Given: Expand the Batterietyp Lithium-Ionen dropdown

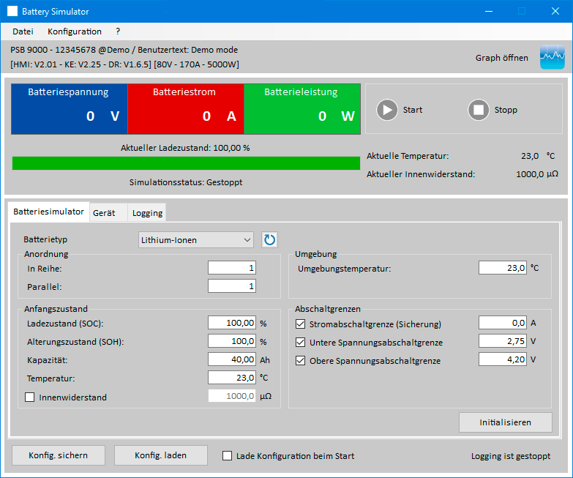Looking at the screenshot, I should (195, 239).
